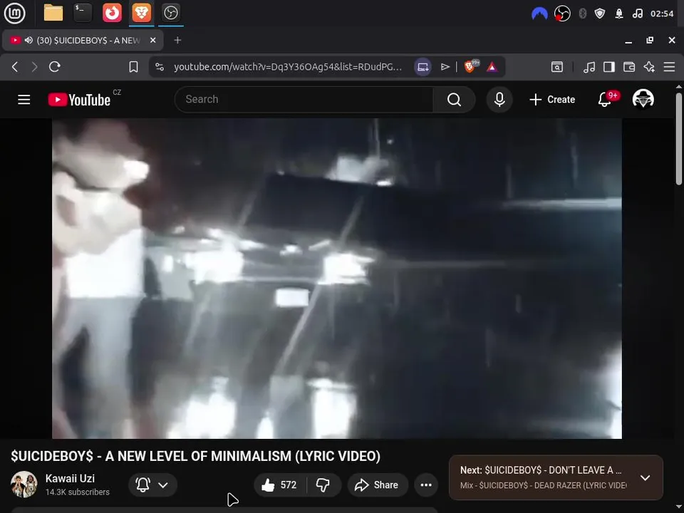Open Brave Rewards triangle icon
Image resolution: width=684 pixels, height=513 pixels.
(x=492, y=67)
